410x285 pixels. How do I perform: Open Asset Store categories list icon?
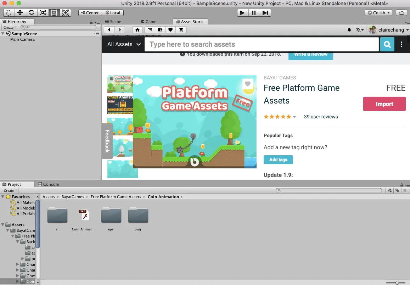point(150,30)
